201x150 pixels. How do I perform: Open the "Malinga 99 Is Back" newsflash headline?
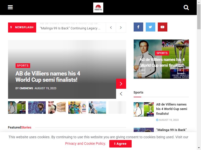pos(70,28)
